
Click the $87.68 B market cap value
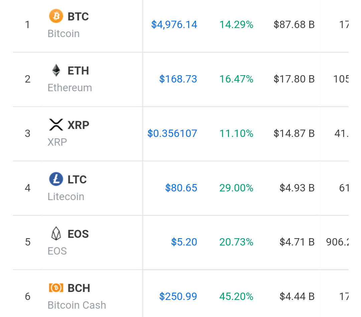click(294, 25)
